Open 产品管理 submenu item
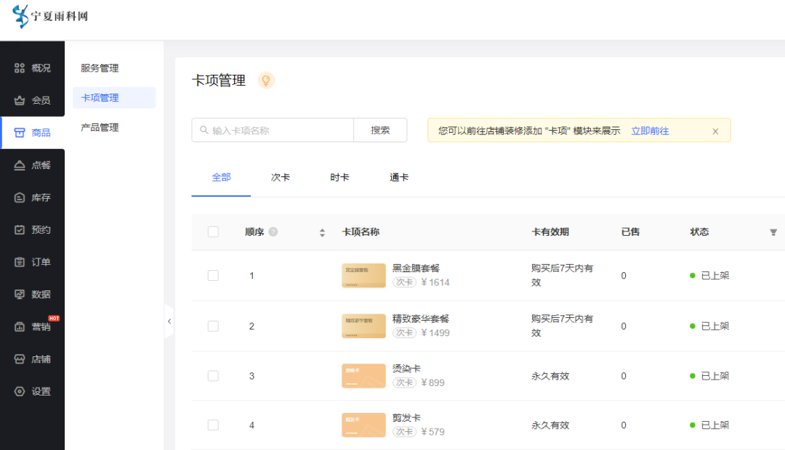 100,128
